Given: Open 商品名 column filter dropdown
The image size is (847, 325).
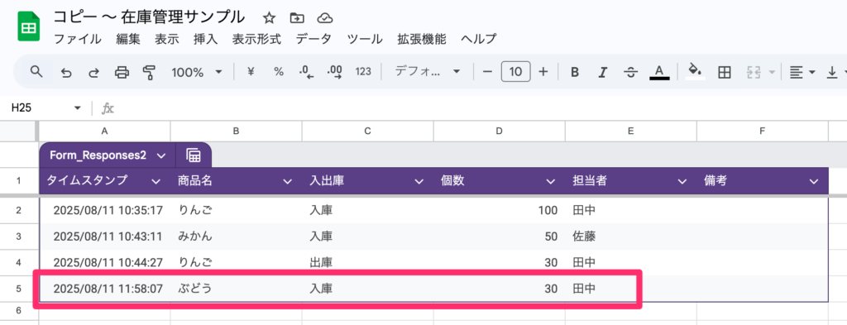Looking at the screenshot, I should (x=287, y=182).
